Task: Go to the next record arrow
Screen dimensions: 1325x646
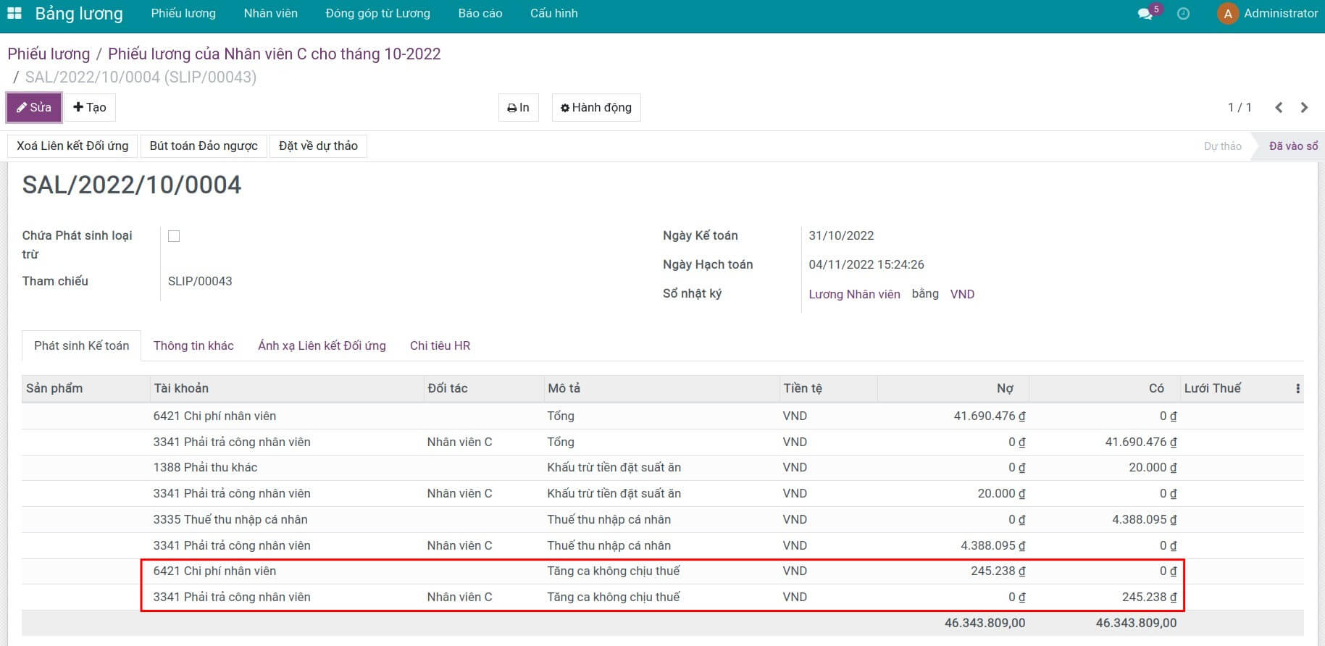Action: point(1304,107)
